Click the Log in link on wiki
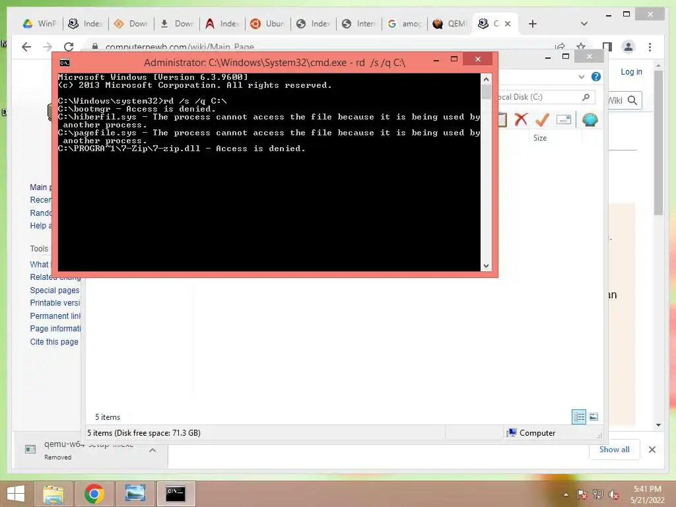676x507 pixels. [631, 72]
